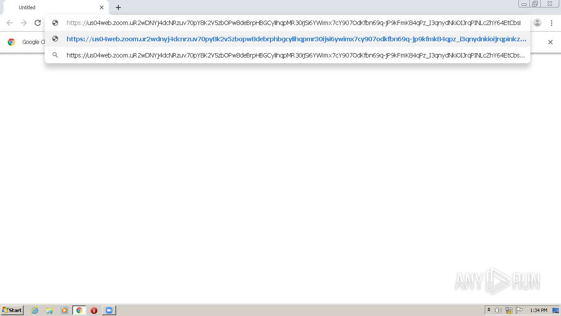Select the search suggestion with magnifier icon

pos(288,55)
